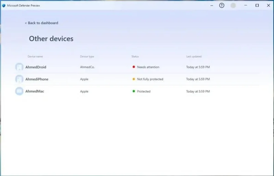Click the Microsoft Defender shield icon
Screen dimensions: 274x176
click(x=4, y=5)
